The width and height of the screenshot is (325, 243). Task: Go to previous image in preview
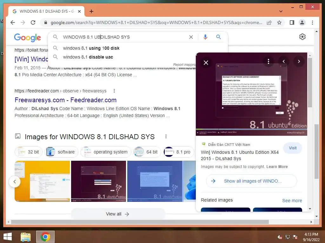(x=284, y=61)
